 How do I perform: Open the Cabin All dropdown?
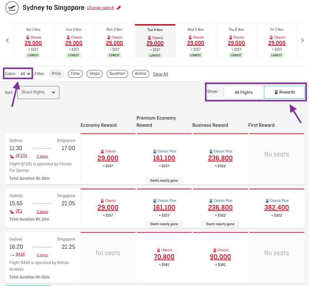point(25,74)
